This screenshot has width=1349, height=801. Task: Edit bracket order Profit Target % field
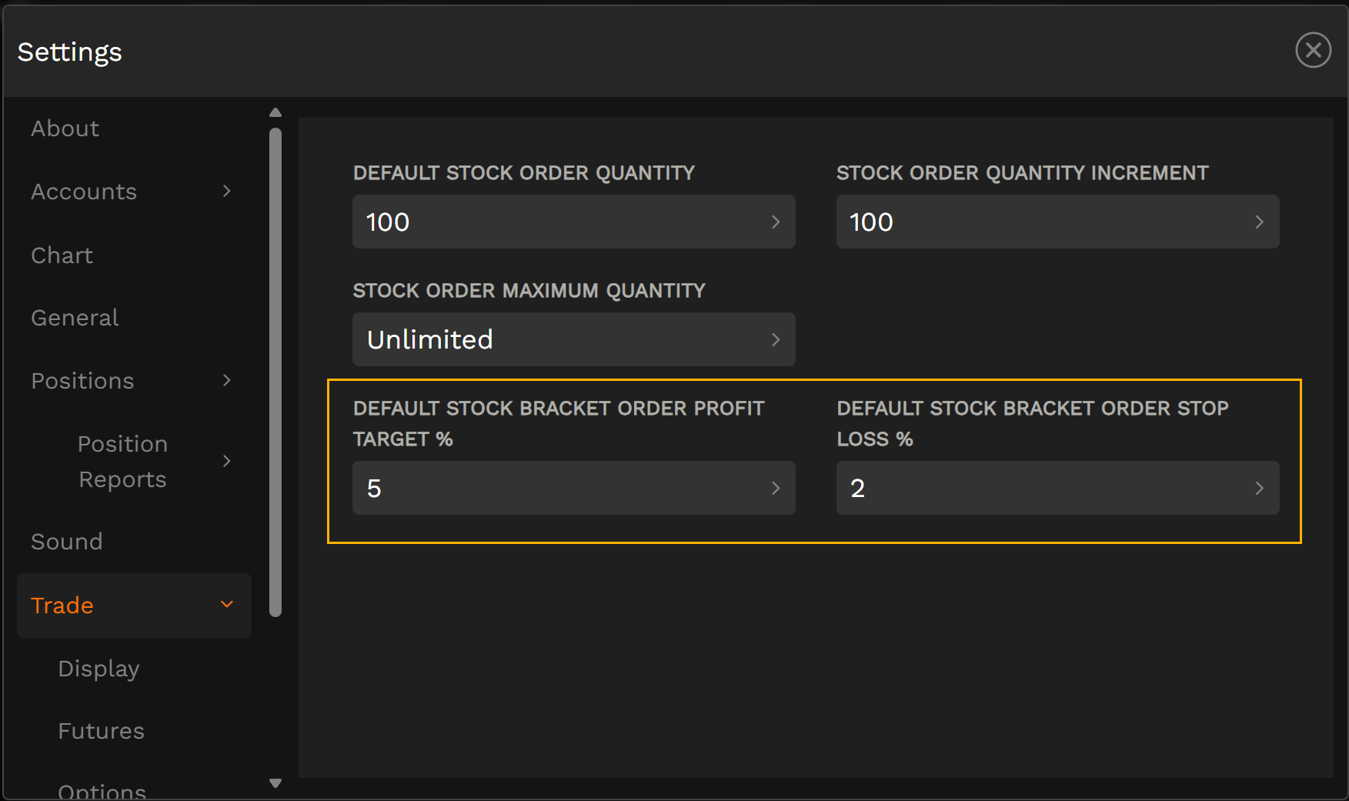573,488
